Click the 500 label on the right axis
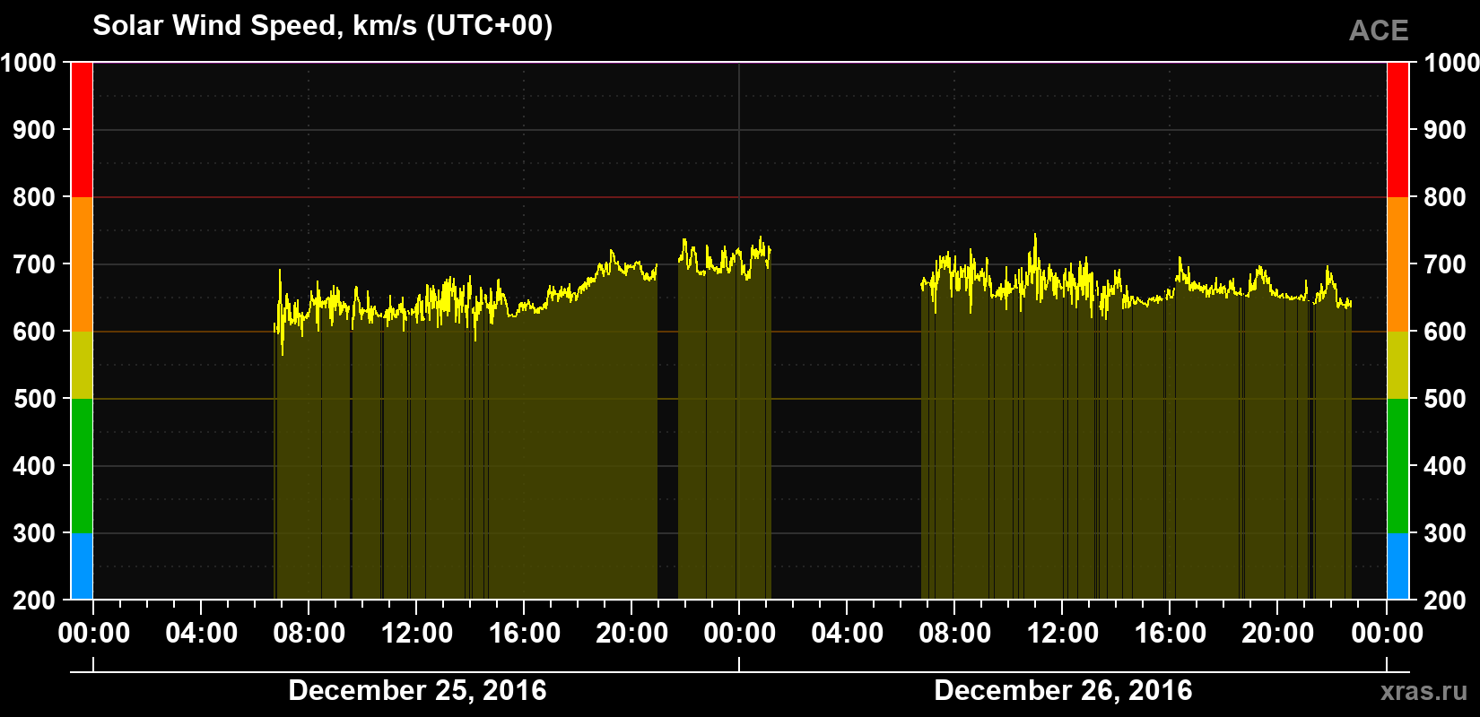 [1445, 399]
